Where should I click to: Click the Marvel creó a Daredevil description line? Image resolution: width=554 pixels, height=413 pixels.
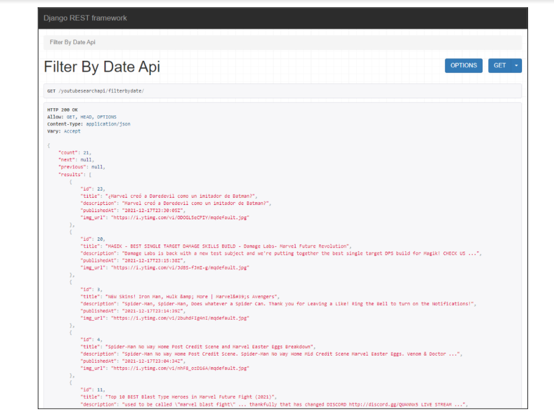pyautogui.click(x=176, y=203)
